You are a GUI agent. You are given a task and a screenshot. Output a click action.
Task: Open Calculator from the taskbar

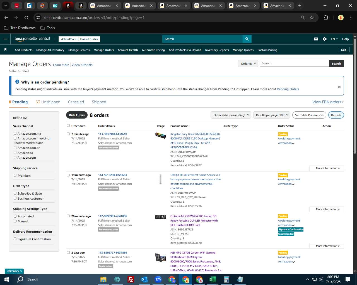click(x=226, y=279)
